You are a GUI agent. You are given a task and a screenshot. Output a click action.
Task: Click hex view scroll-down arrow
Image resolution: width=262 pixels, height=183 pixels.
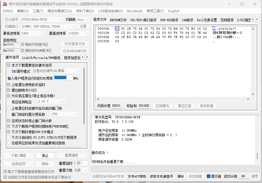coord(253,94)
